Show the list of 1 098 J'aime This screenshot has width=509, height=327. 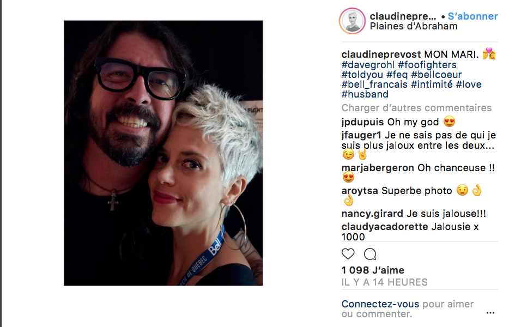(x=373, y=270)
